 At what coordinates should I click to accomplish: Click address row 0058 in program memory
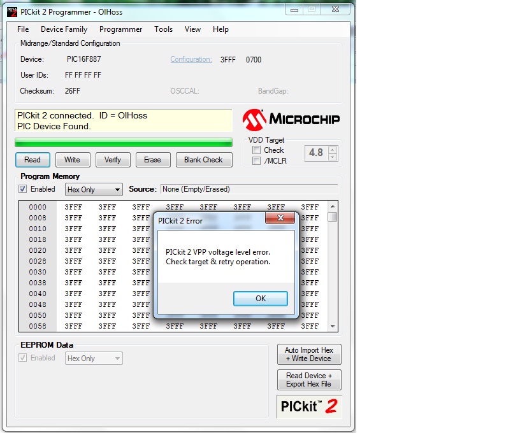tap(38, 326)
